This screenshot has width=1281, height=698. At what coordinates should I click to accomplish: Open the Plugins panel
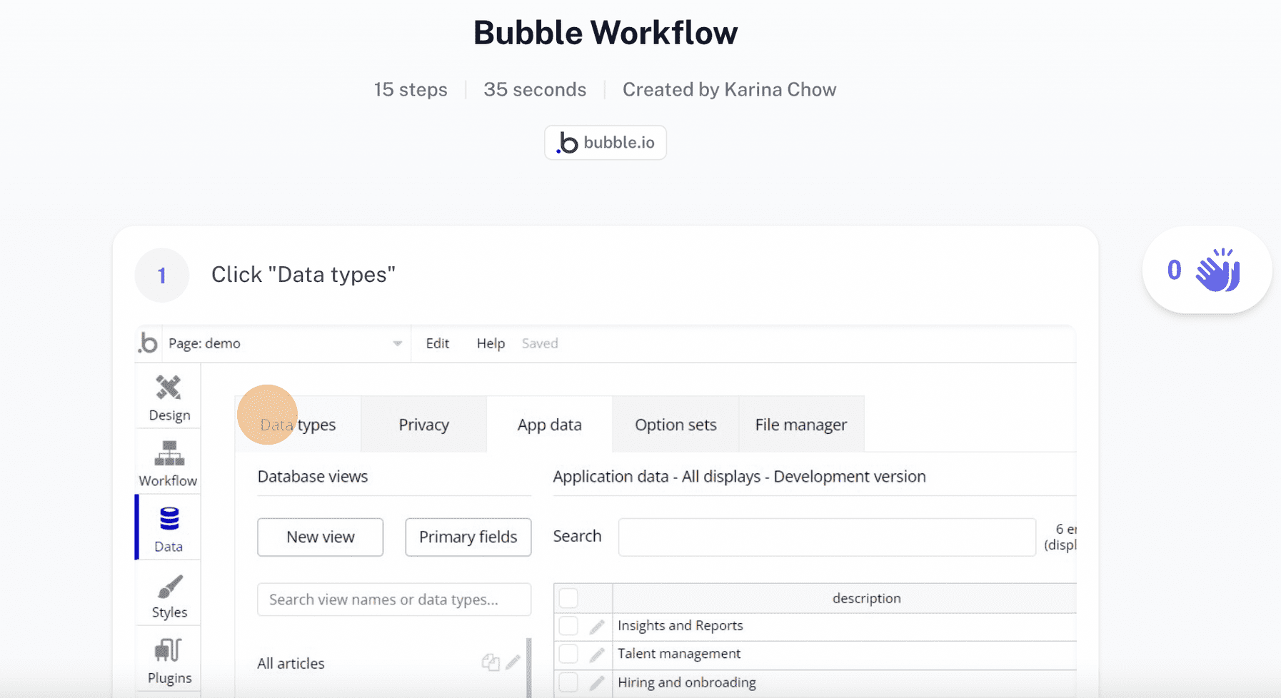coord(169,658)
